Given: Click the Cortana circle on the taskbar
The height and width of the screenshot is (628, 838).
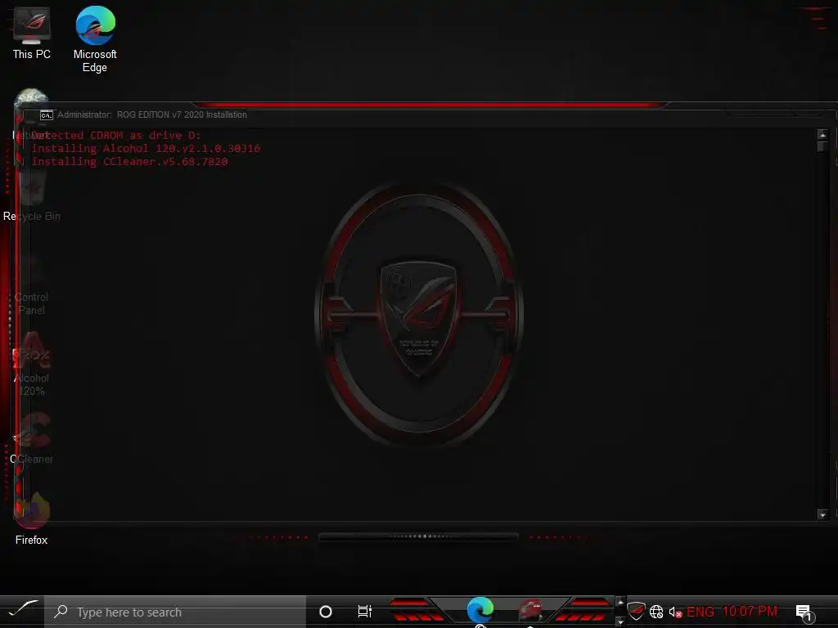Looking at the screenshot, I should click(326, 612).
